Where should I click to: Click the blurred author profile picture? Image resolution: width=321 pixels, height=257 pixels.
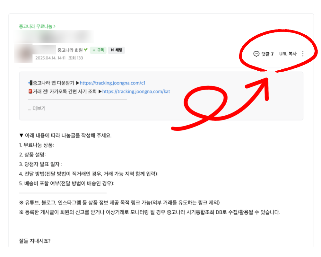click(23, 53)
